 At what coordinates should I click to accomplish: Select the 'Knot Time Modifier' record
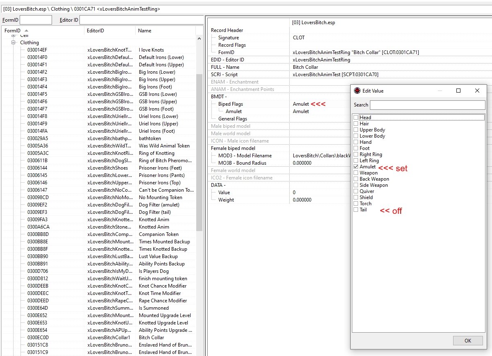point(98,293)
